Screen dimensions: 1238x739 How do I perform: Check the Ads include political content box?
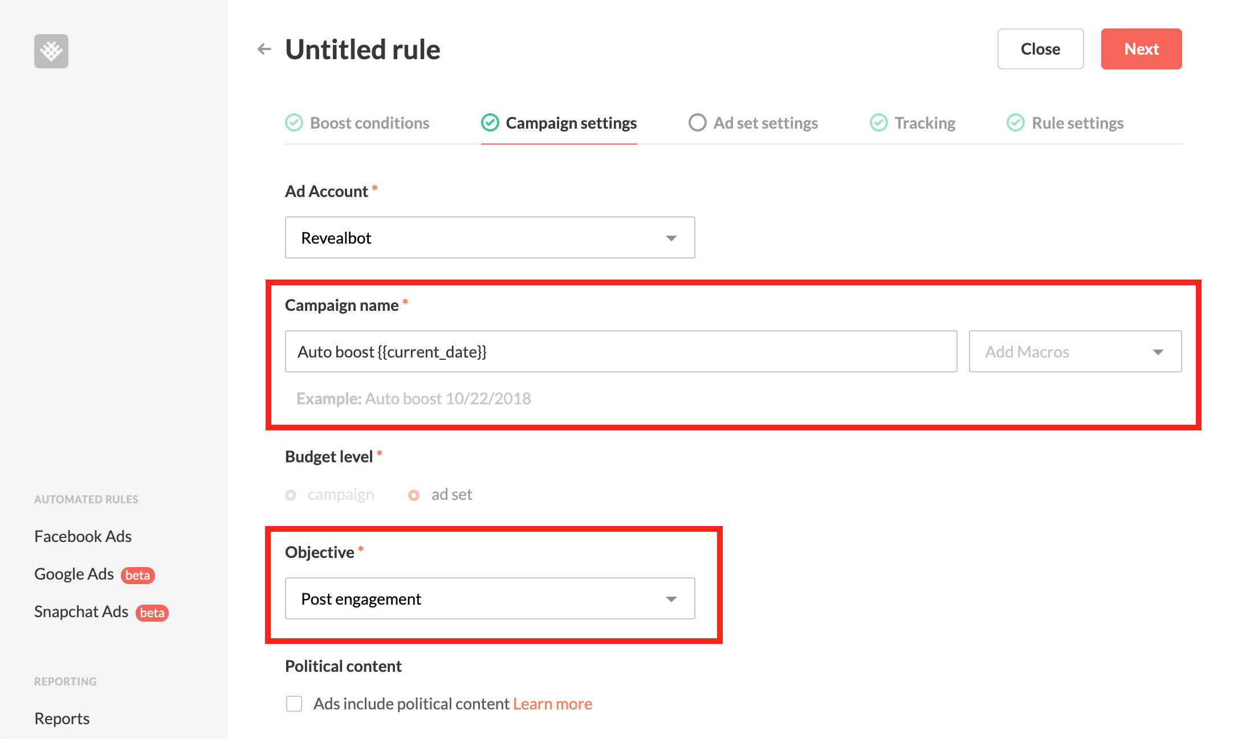[294, 704]
